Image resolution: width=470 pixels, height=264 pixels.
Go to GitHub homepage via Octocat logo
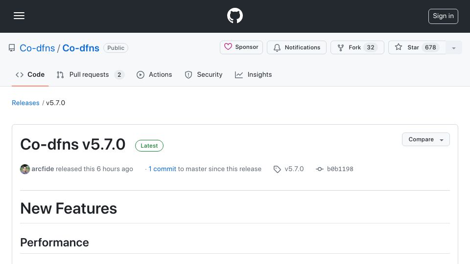point(235,16)
